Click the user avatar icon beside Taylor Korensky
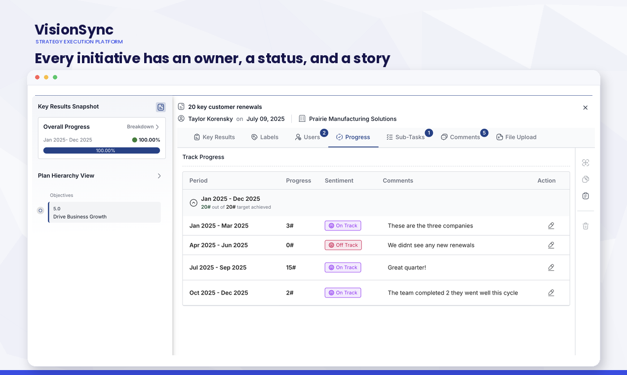The image size is (627, 375). coord(181,119)
